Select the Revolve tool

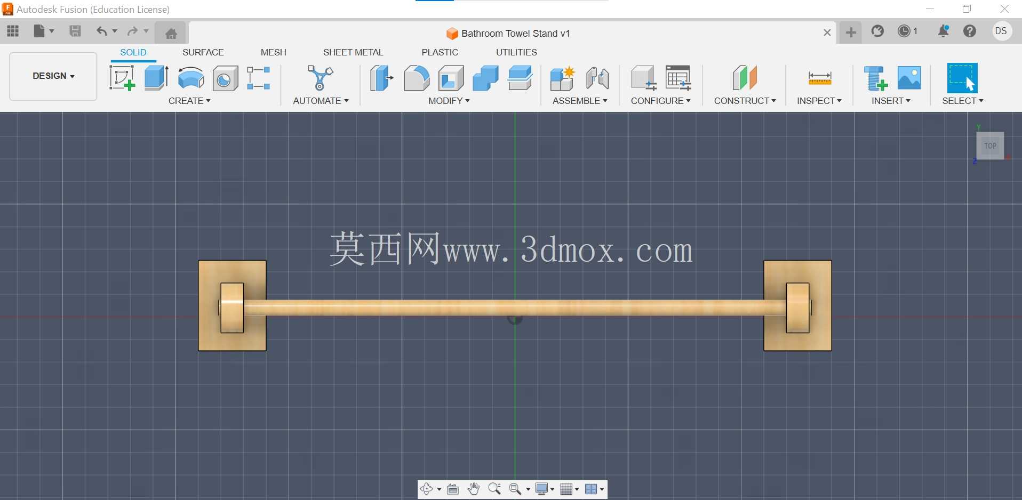(191, 78)
